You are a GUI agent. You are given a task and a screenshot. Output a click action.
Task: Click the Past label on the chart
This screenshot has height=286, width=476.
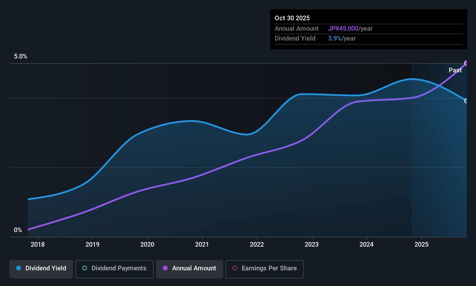tap(455, 70)
